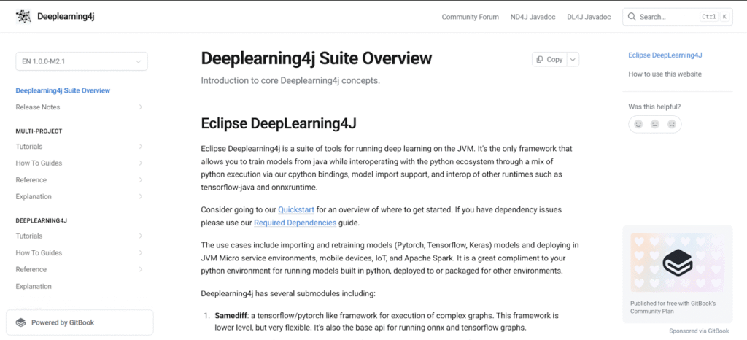Expand How To Guides chevron under Multi-Project
Viewport: 747px width, 340px height.
141,163
